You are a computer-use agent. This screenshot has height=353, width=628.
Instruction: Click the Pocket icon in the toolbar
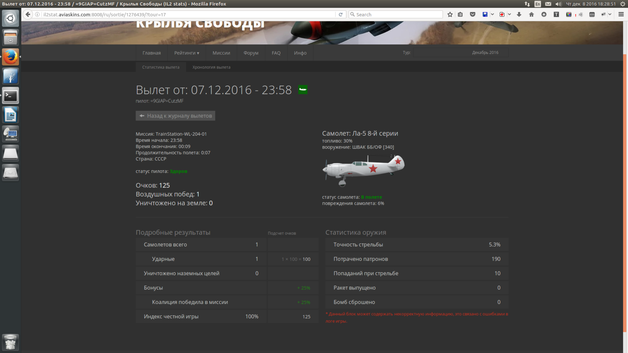473,14
